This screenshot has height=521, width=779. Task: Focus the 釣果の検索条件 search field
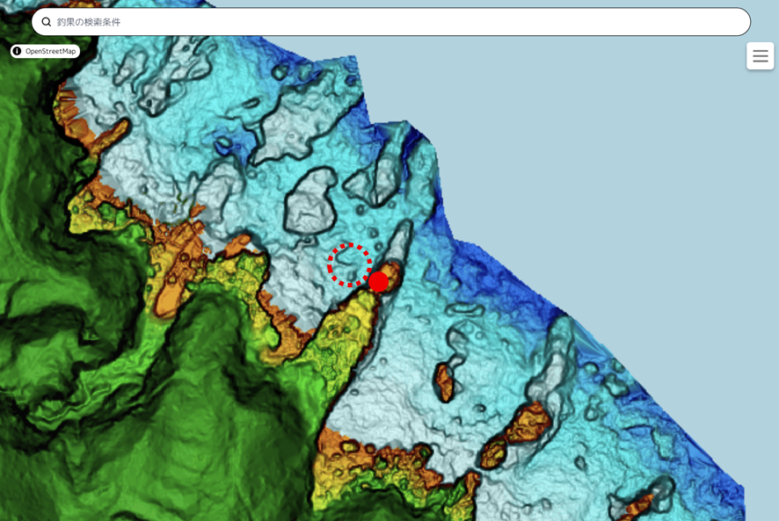391,22
